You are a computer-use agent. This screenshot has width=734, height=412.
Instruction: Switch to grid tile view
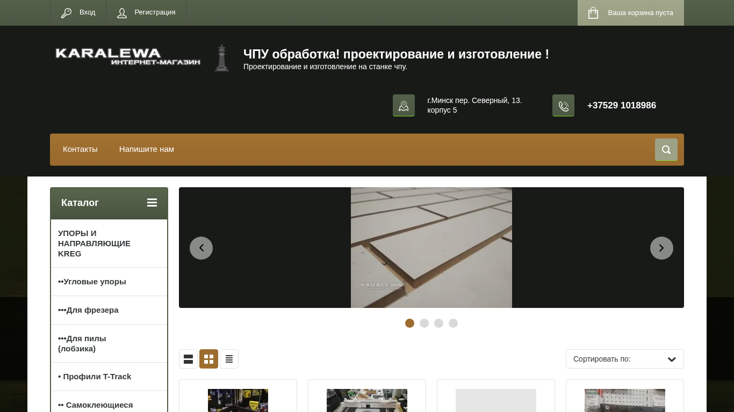click(x=208, y=359)
